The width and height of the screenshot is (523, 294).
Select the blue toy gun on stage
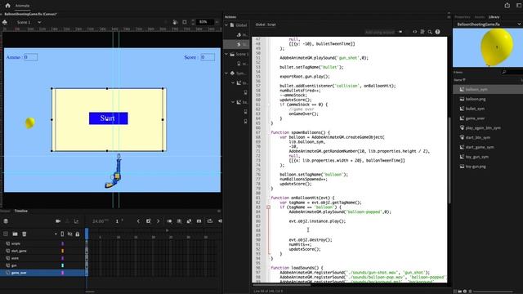(114, 172)
